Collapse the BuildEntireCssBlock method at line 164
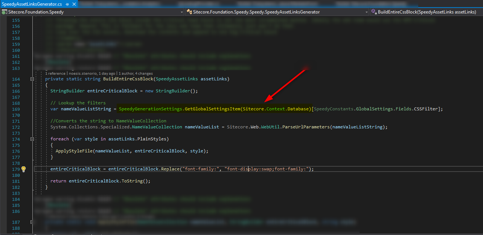Image resolution: width=483 pixels, height=235 pixels. 32,79
